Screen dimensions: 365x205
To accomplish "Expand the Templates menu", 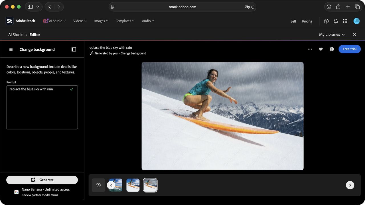I will pos(125,21).
